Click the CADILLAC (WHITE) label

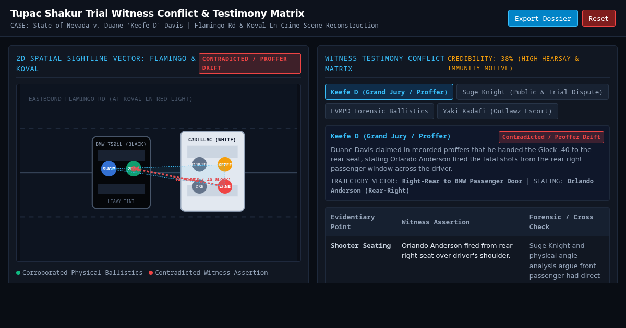[212, 140]
